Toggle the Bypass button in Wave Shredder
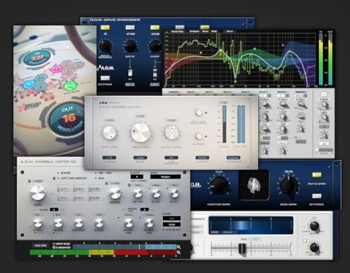 pos(105,78)
